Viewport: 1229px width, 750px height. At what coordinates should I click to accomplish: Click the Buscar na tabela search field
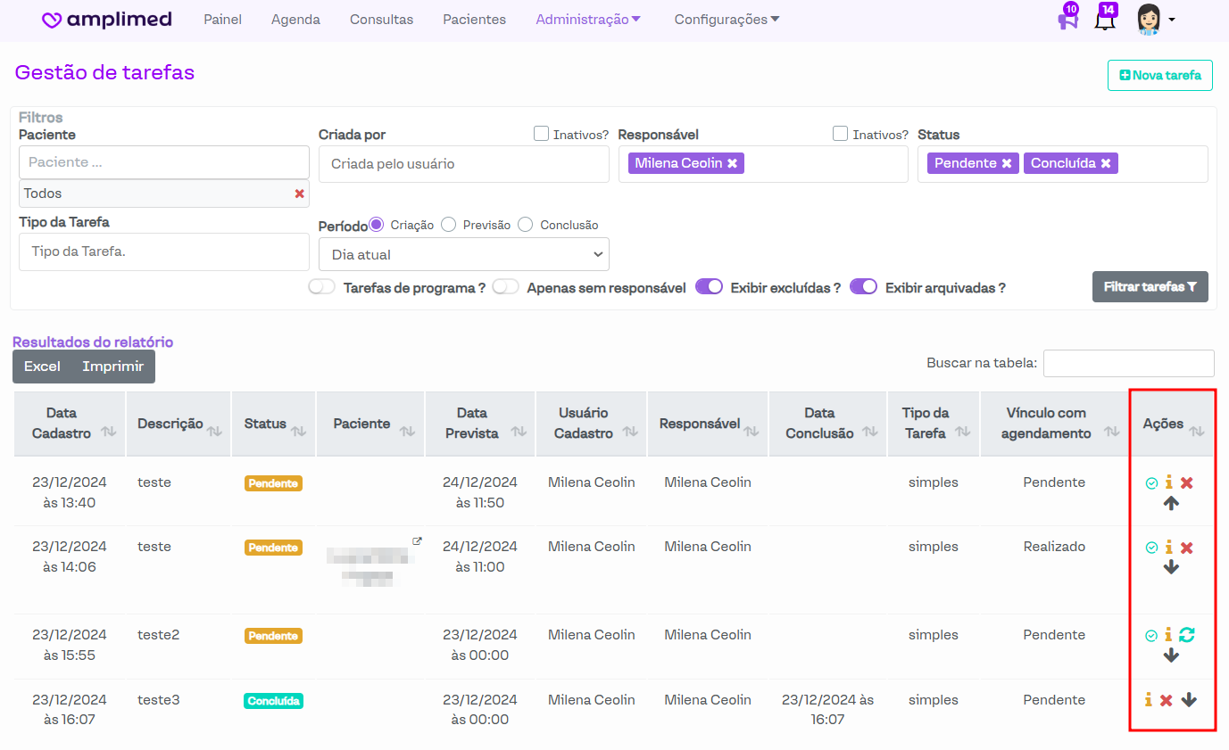(x=1128, y=363)
